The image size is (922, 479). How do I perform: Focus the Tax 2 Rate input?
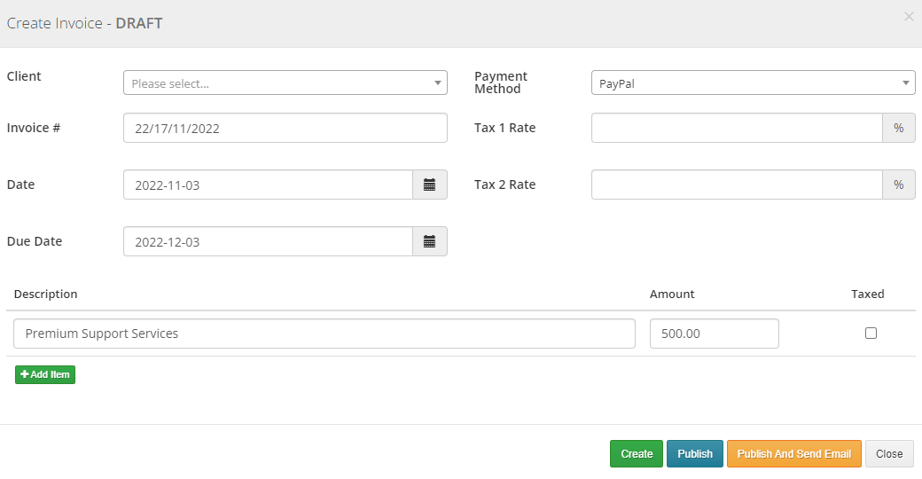tap(737, 185)
